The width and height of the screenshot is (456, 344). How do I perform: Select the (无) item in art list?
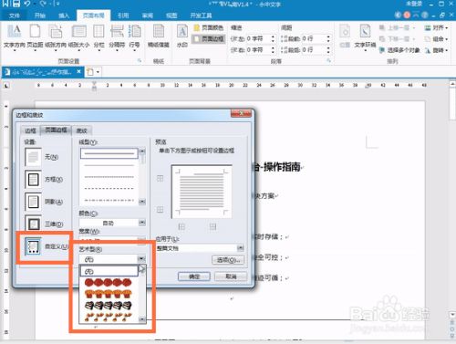[x=109, y=271]
